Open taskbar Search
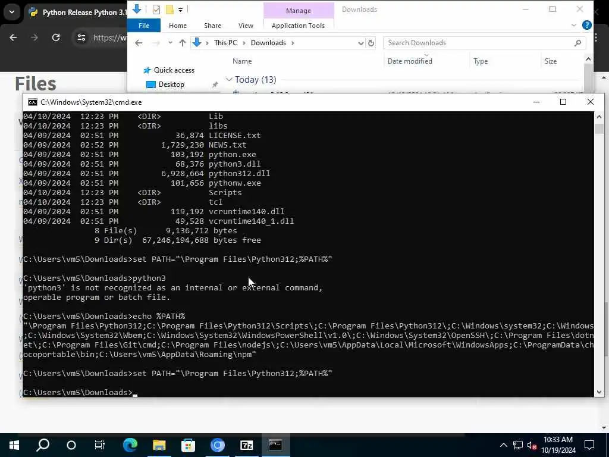609x457 pixels. [43, 445]
